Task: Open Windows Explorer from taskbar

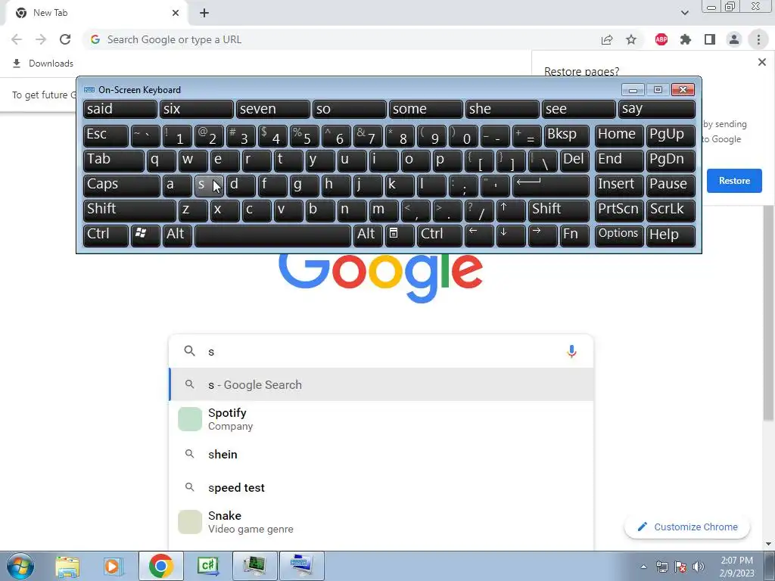Action: [67, 566]
